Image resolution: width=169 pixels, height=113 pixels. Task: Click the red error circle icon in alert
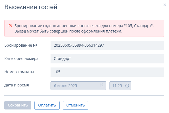point(10,26)
